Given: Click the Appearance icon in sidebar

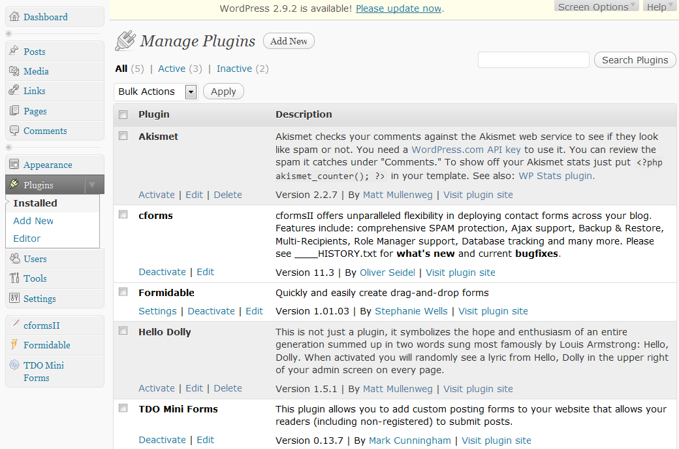Looking at the screenshot, I should (x=14, y=165).
